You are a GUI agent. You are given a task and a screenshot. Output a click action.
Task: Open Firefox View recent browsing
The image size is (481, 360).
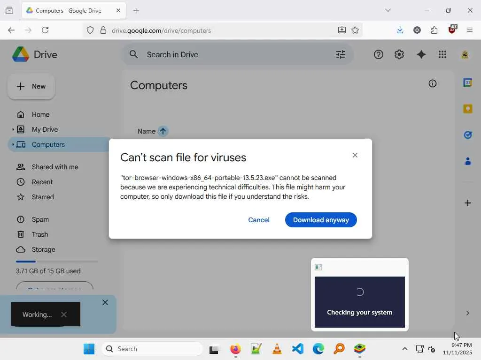tap(9, 11)
